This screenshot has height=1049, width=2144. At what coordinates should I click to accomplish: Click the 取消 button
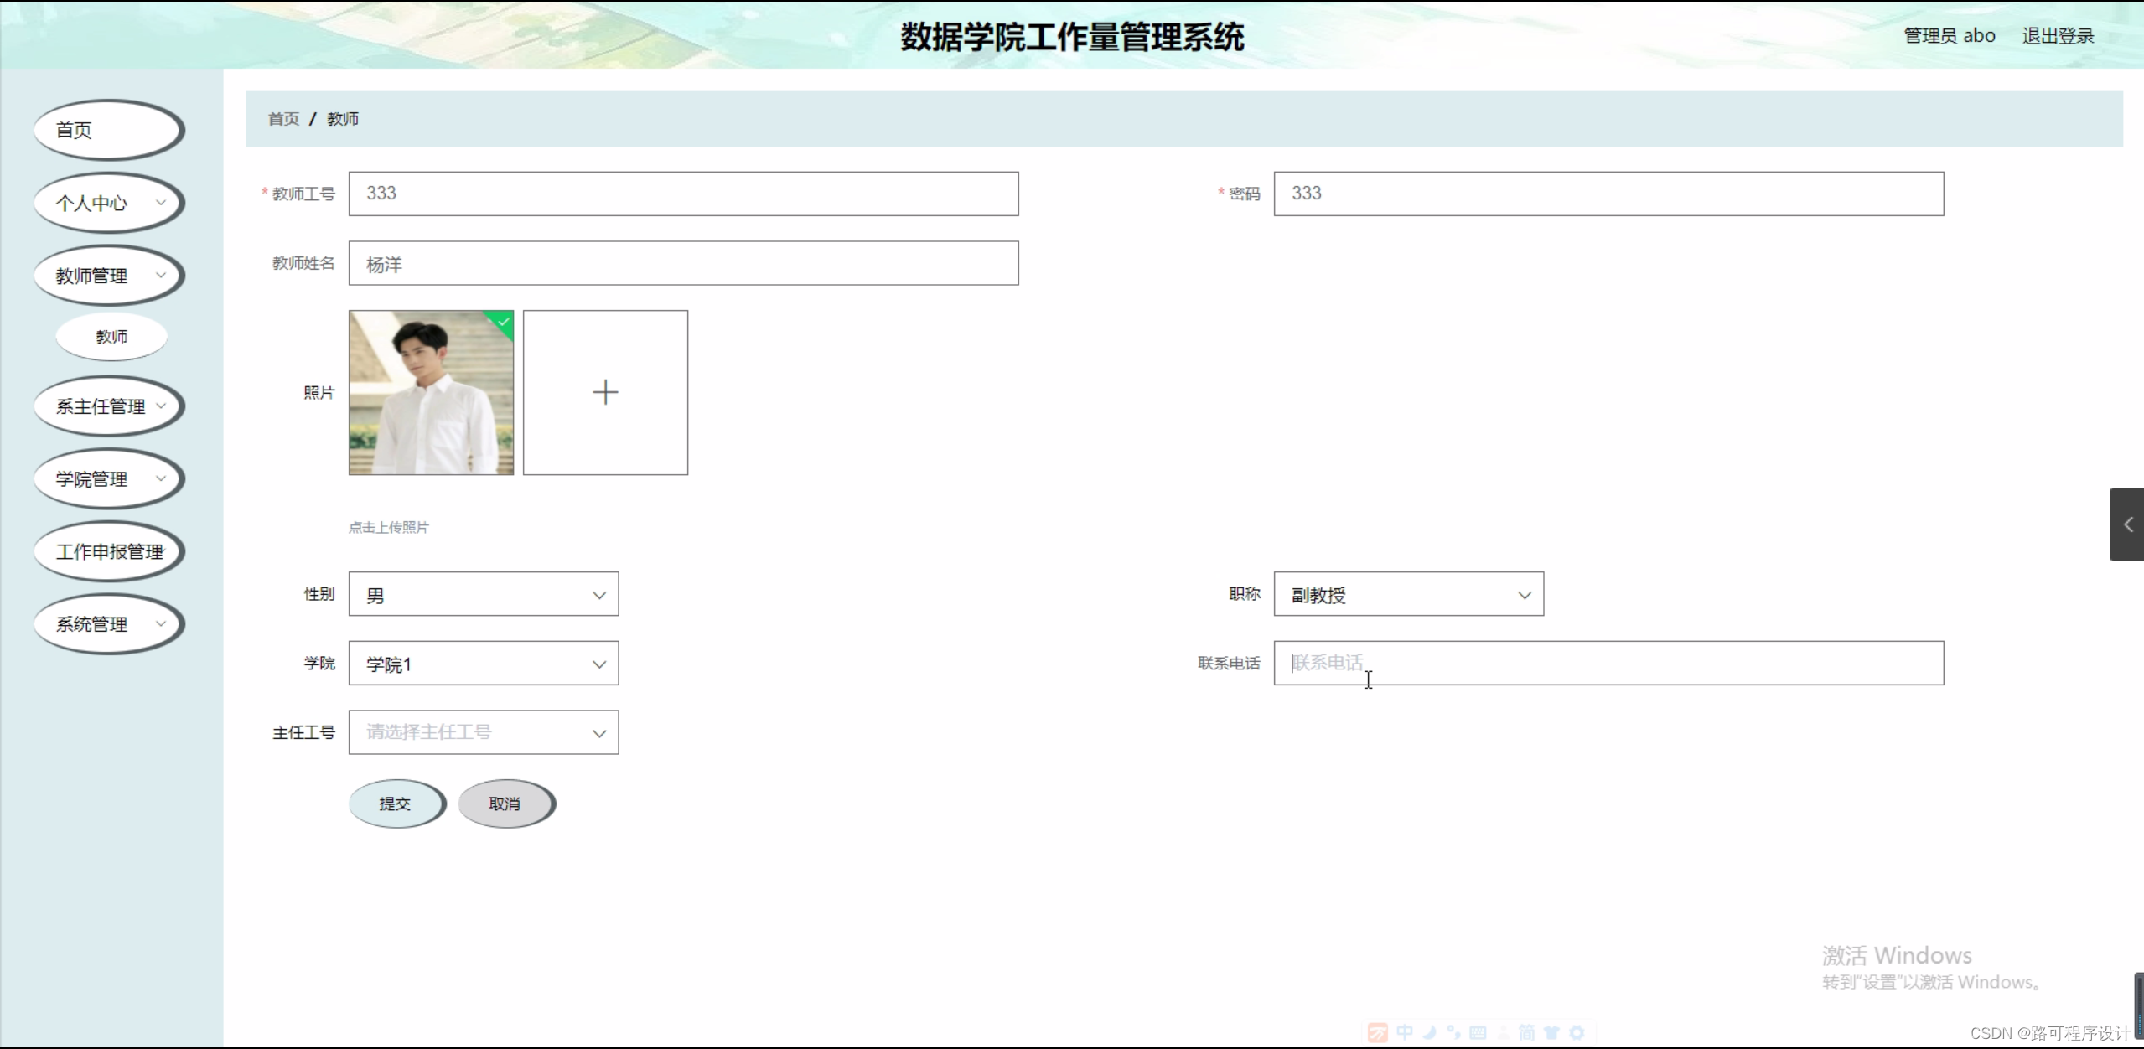tap(505, 804)
